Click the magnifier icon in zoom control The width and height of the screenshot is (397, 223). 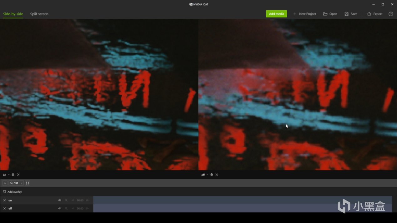coord(12,183)
